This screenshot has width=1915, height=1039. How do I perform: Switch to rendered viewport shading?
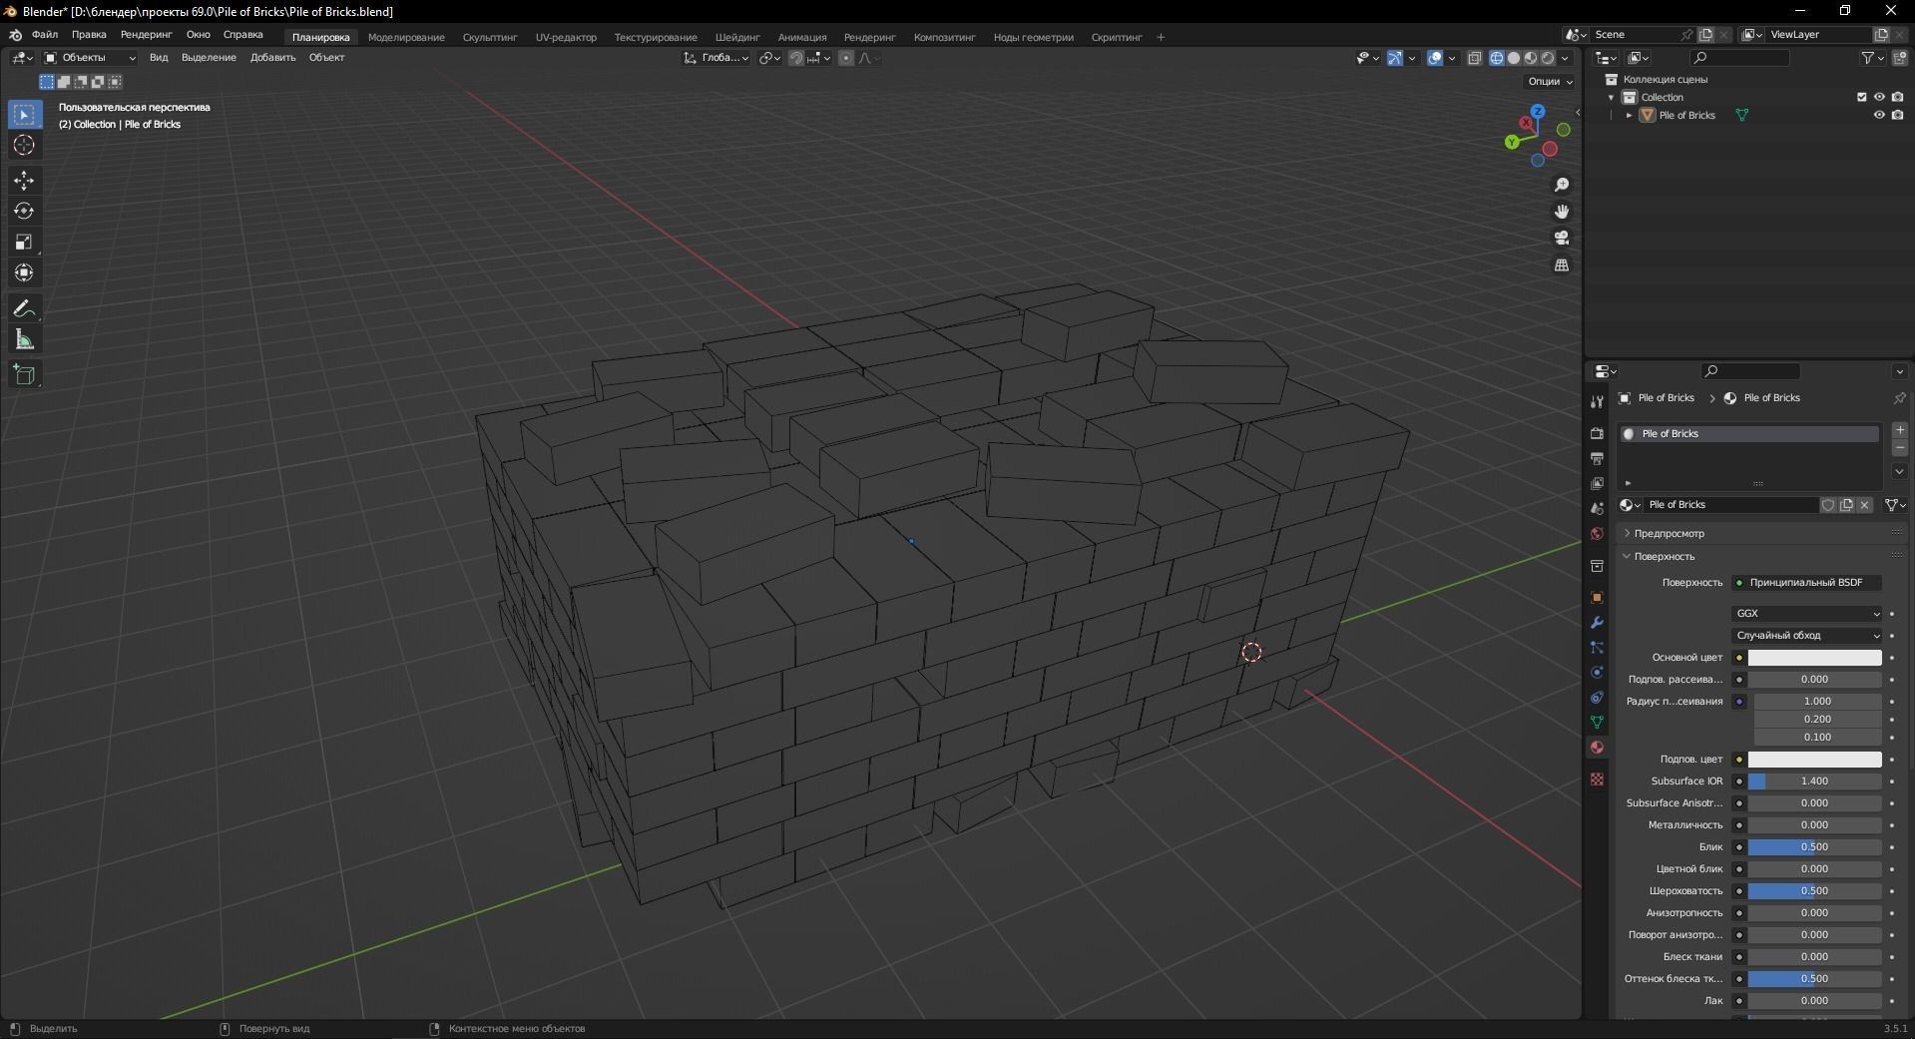(x=1548, y=58)
